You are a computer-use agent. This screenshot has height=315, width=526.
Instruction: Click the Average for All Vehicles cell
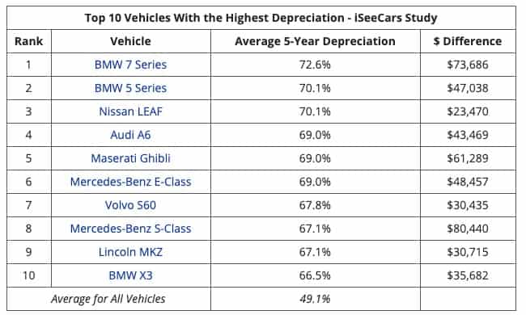coord(108,299)
